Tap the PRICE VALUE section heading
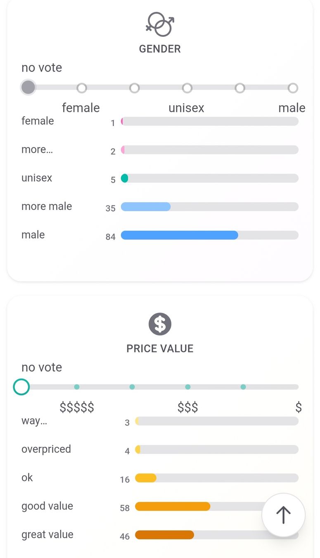 [160, 348]
